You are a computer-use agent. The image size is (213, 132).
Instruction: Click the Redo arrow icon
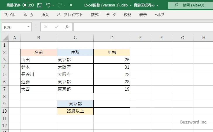pyautogui.click(x=59, y=5)
